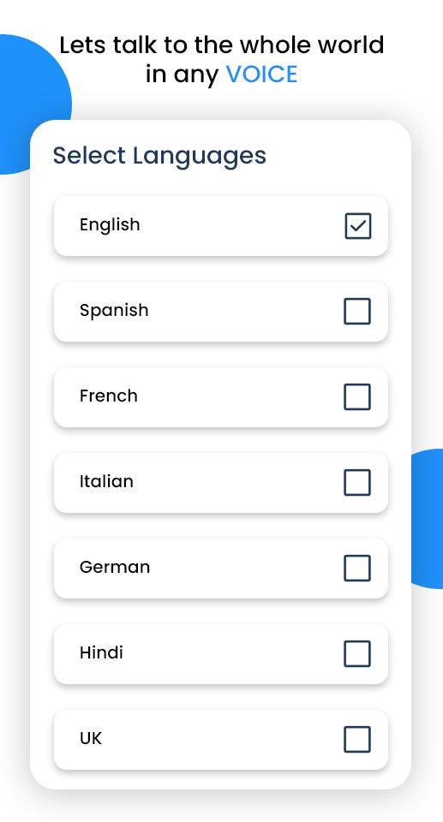Enable the French checkbox

click(x=357, y=396)
